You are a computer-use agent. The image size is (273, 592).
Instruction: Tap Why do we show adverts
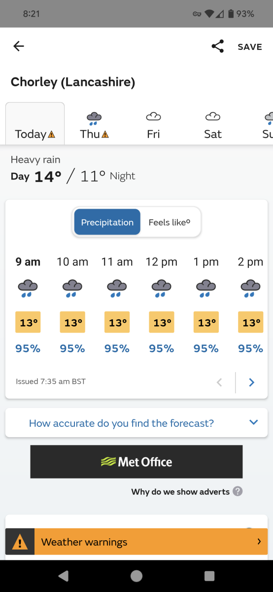[180, 492]
